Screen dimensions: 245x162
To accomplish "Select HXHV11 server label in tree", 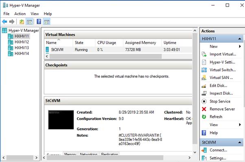I will [x=22, y=36].
